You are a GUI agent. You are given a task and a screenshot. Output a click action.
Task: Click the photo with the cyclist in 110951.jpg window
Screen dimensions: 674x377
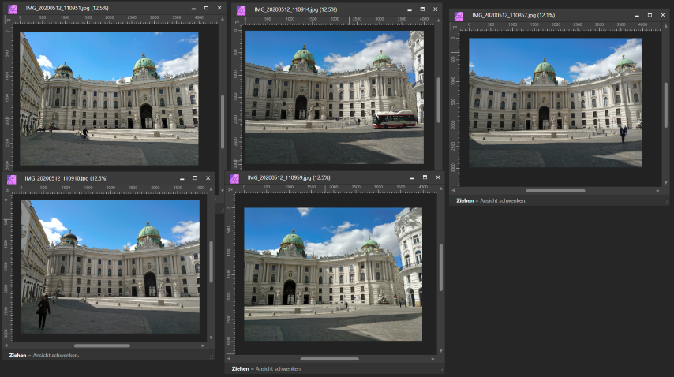tap(109, 99)
